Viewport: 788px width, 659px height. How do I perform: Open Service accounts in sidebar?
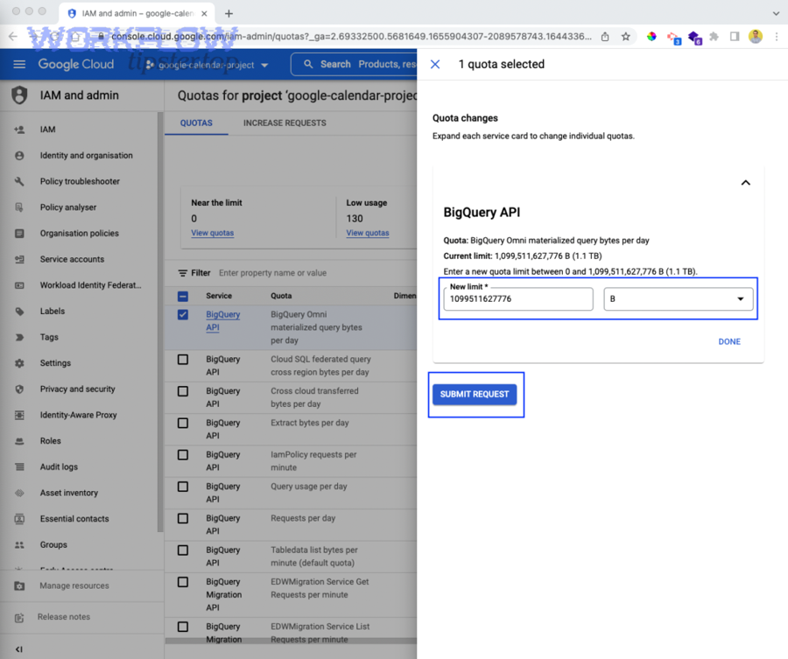tap(73, 259)
